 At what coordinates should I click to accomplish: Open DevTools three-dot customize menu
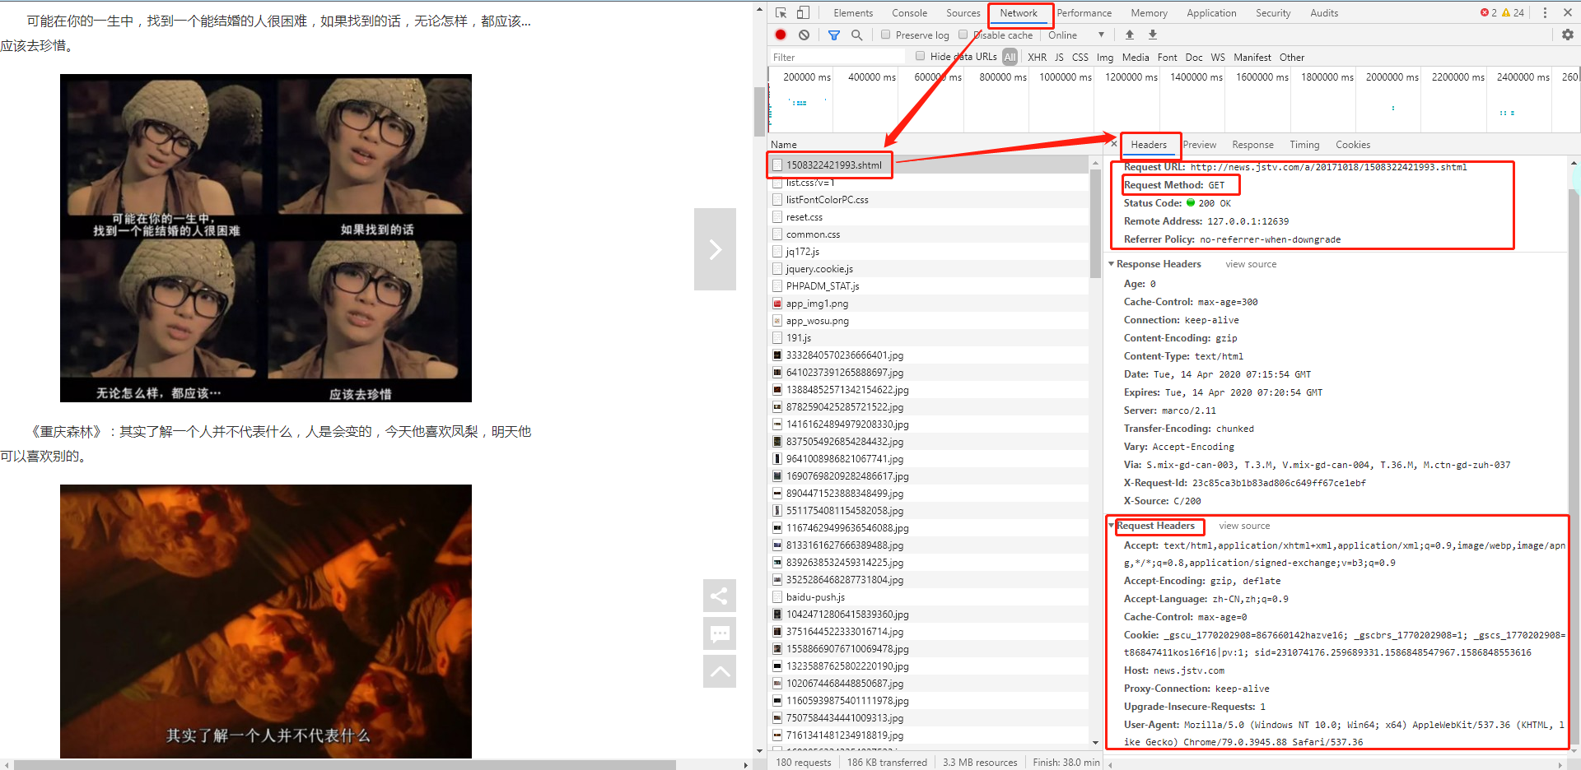(1545, 12)
